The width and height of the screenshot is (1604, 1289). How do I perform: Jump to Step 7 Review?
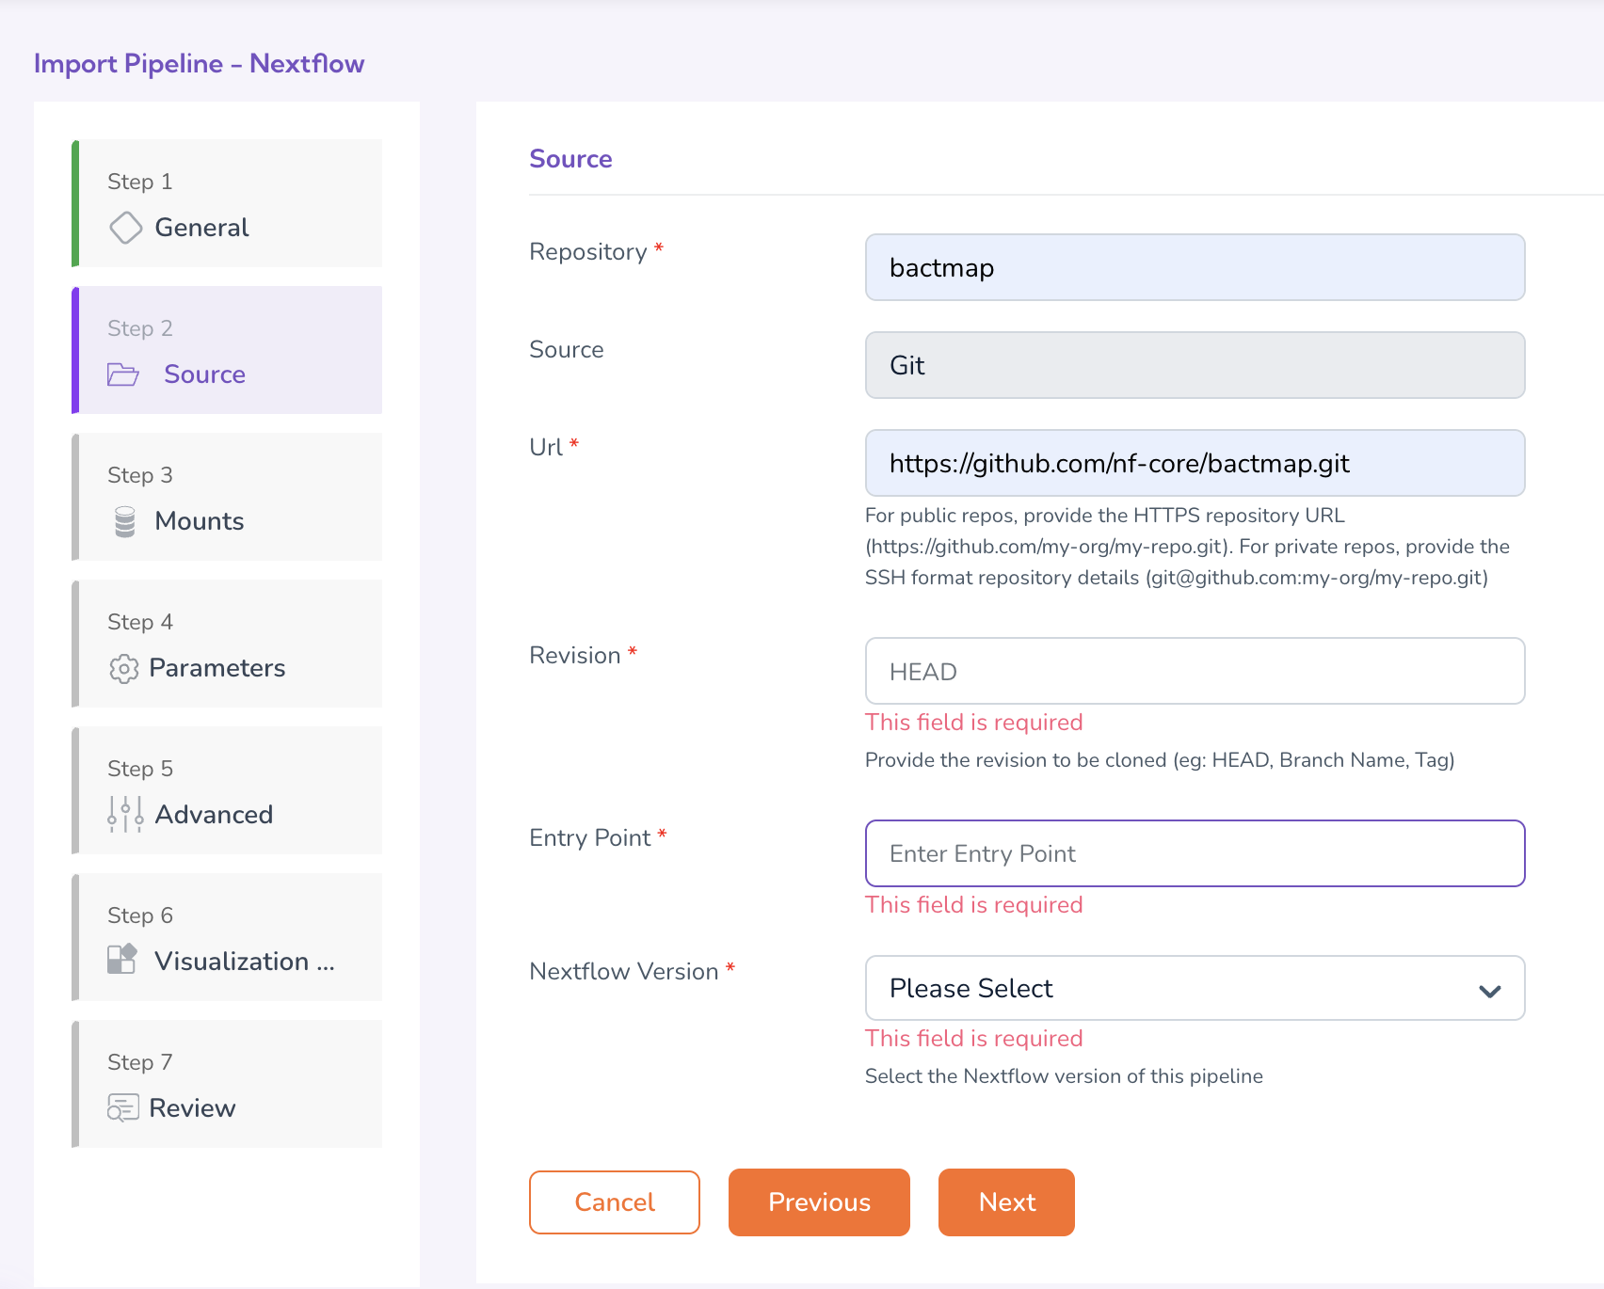pos(228,1084)
